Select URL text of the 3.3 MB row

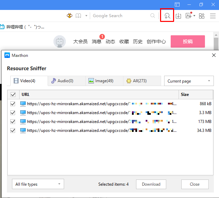coord(102,113)
